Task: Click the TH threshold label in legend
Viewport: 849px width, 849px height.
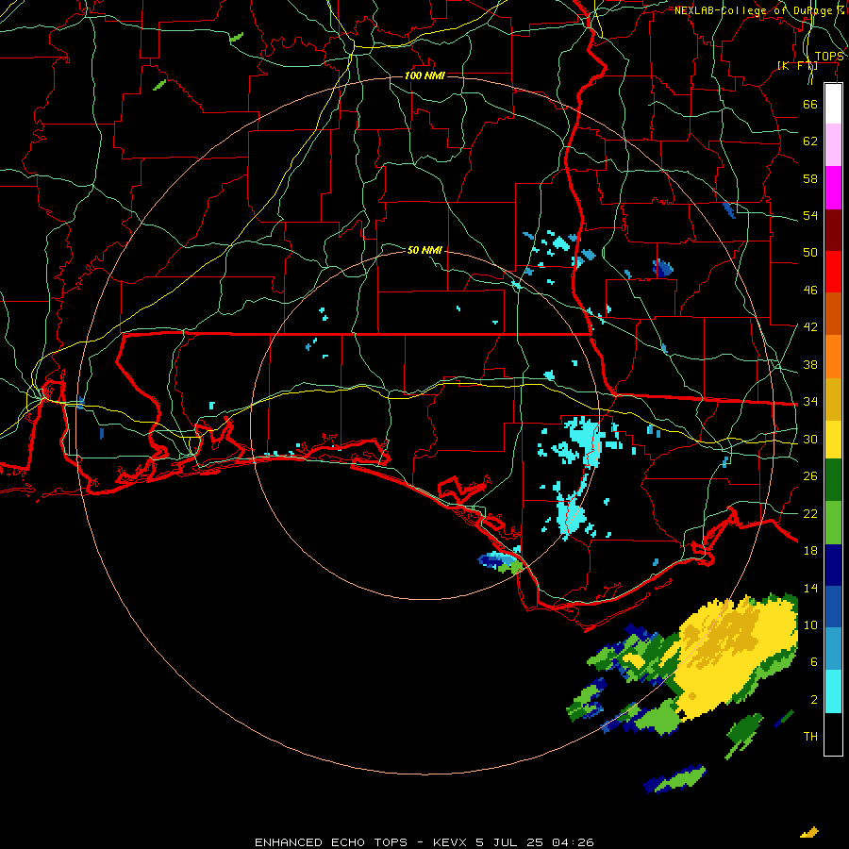Action: pyautogui.click(x=810, y=736)
